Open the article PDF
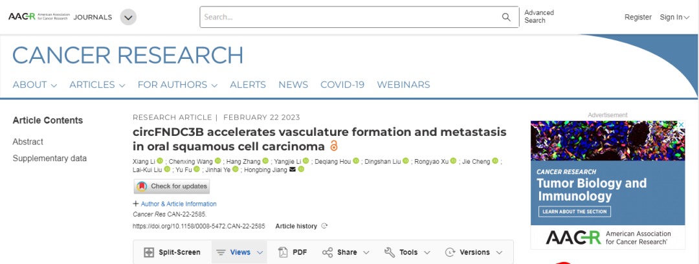The height and width of the screenshot is (264, 699). tap(292, 252)
